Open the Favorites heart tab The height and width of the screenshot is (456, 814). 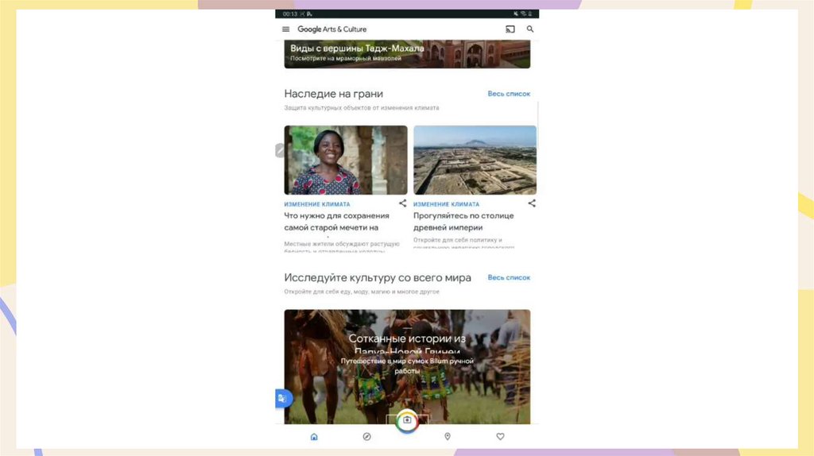pyautogui.click(x=500, y=437)
